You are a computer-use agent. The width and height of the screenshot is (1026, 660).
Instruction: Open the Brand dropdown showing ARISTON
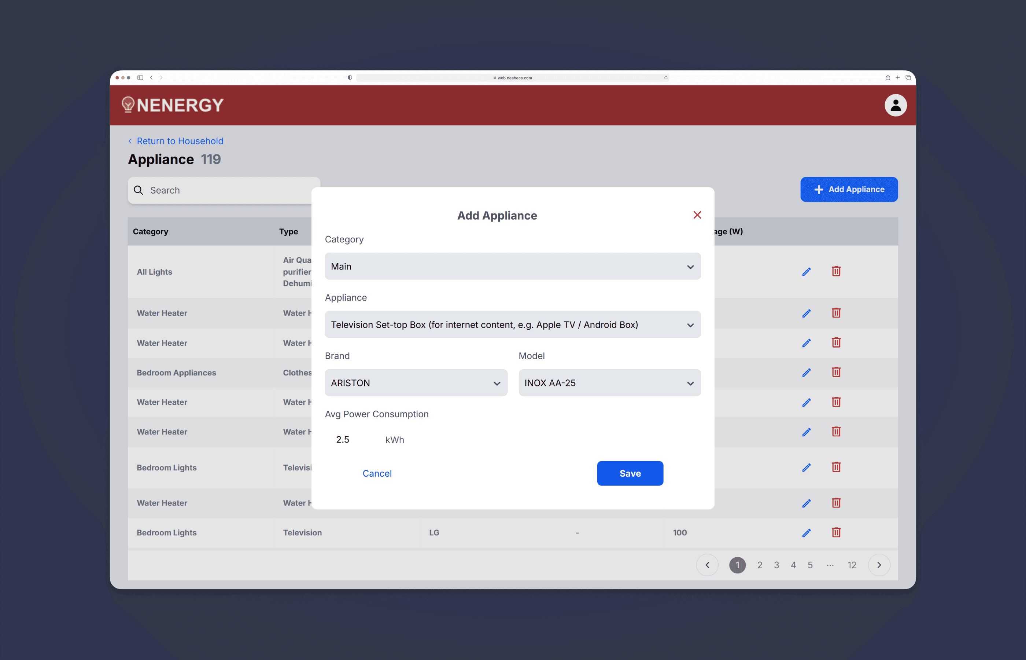pyautogui.click(x=416, y=383)
